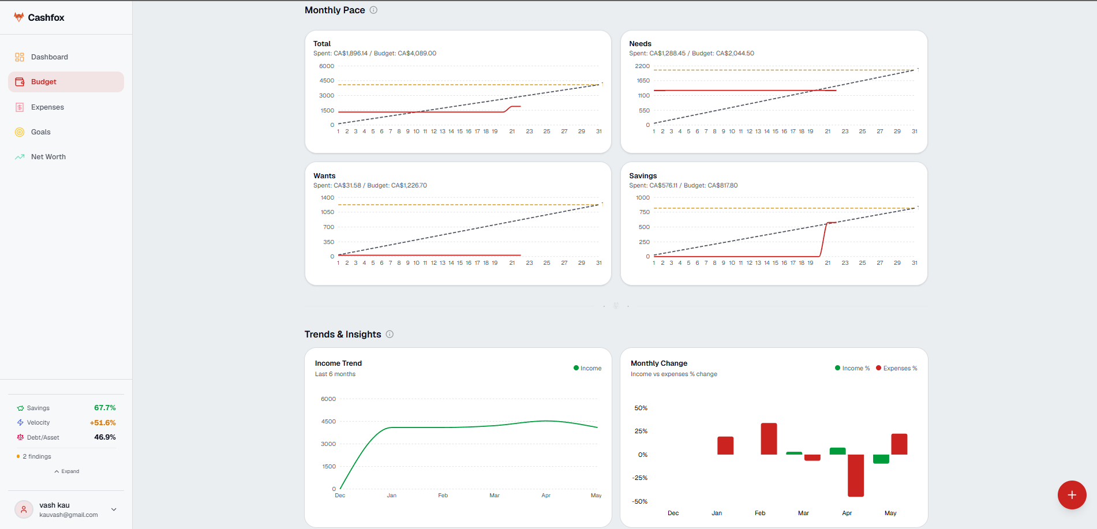Click the Debt/Asset scale icon
The image size is (1097, 529).
click(x=20, y=437)
